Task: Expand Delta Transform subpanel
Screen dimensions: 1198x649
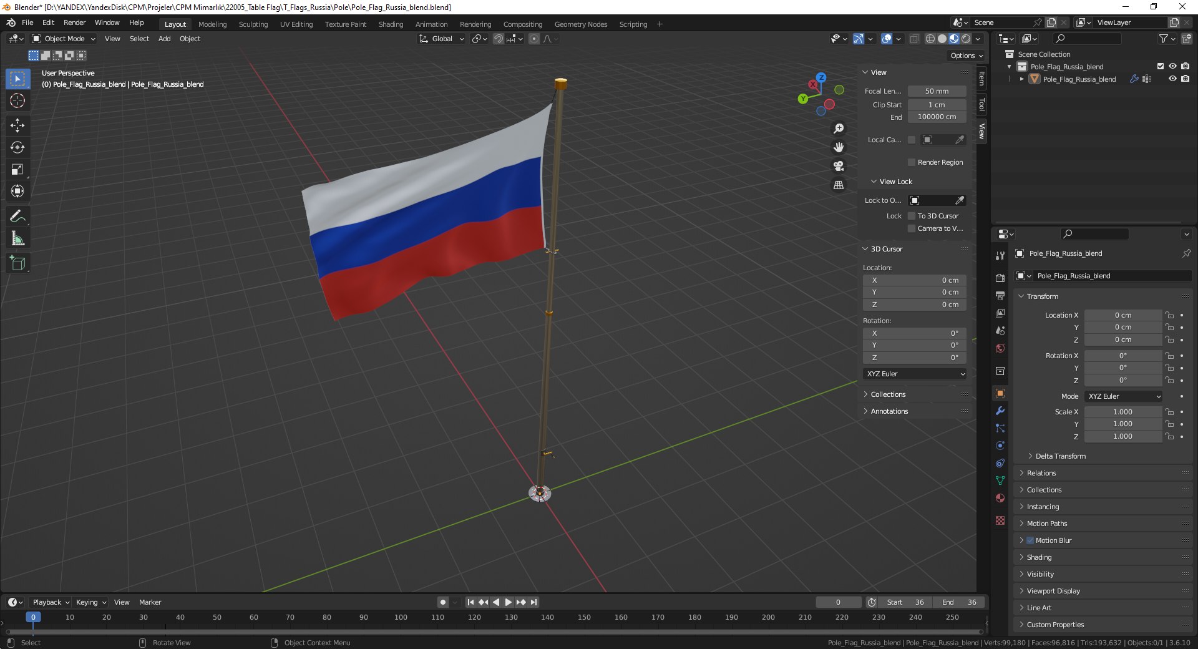Action: [x=1060, y=456]
